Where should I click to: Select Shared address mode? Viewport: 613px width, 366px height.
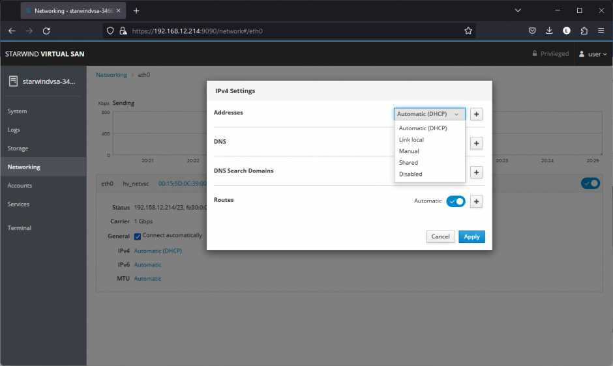coord(408,163)
